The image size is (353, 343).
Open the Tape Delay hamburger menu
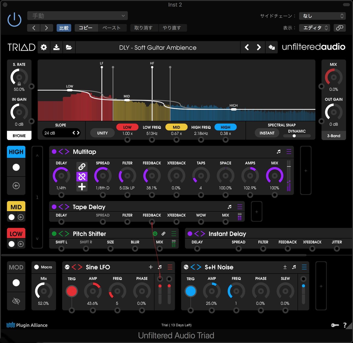click(x=240, y=207)
